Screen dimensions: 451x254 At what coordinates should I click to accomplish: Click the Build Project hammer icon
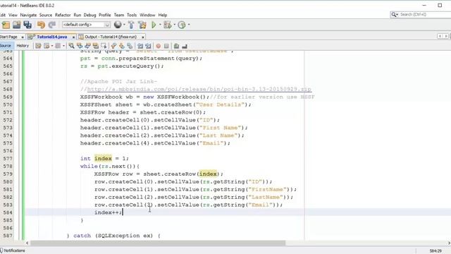pyautogui.click(x=131, y=25)
